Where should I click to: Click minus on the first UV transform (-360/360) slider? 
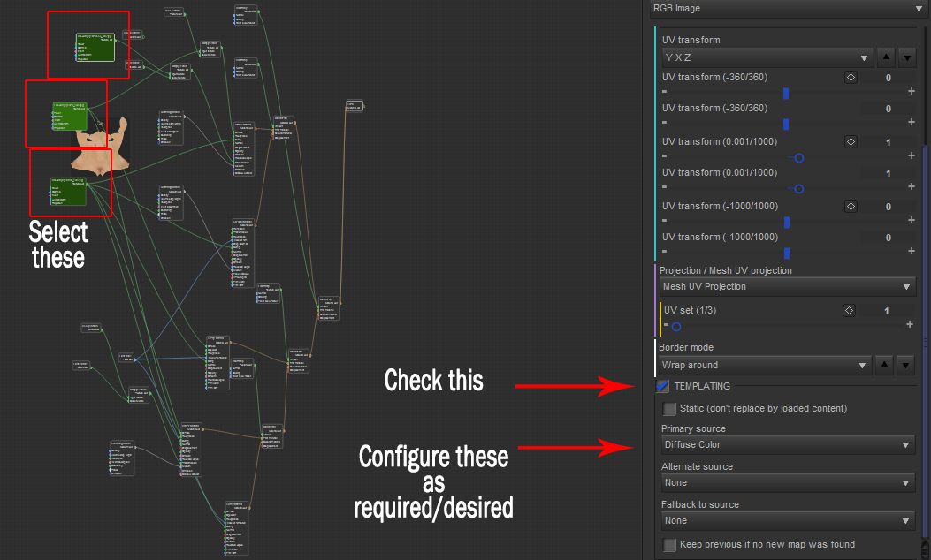tap(664, 91)
